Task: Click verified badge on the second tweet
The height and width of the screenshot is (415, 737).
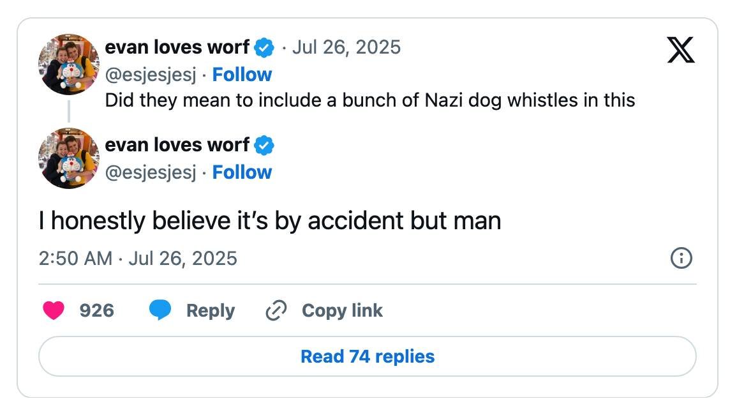Action: tap(264, 146)
